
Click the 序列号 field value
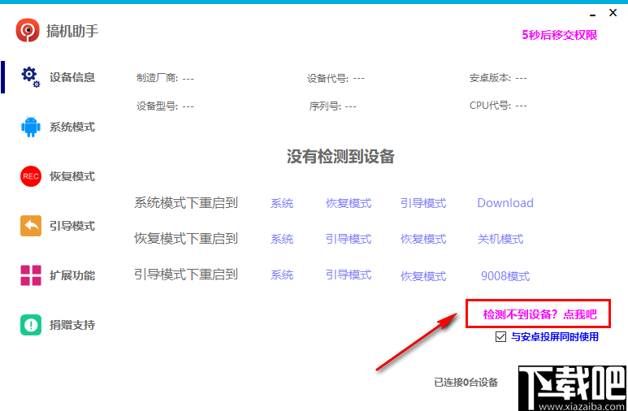pos(350,106)
